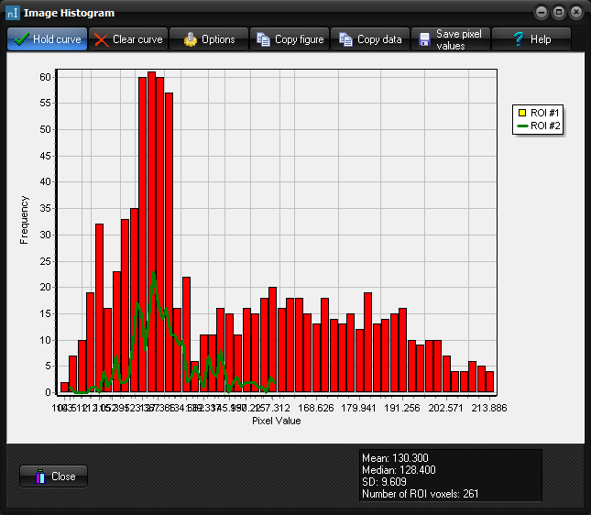Open Help via the question mark icon
The width and height of the screenshot is (591, 515).
(519, 39)
